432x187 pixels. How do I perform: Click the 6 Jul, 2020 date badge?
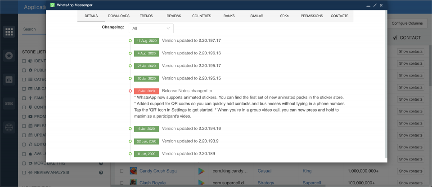147,129
